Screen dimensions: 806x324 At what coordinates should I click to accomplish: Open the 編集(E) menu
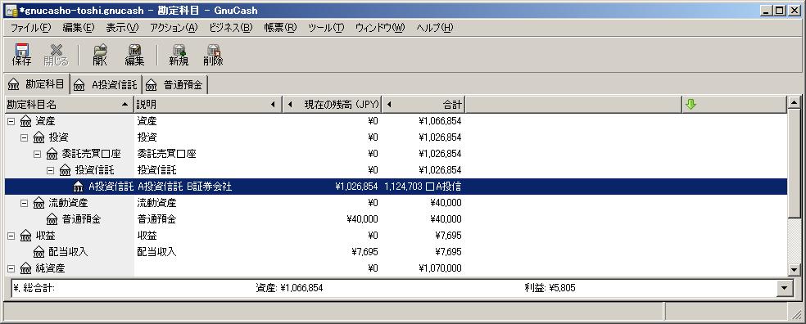pyautogui.click(x=79, y=28)
